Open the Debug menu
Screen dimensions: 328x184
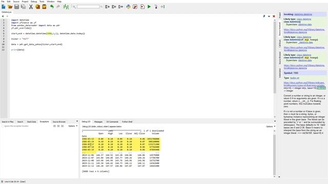(34, 2)
